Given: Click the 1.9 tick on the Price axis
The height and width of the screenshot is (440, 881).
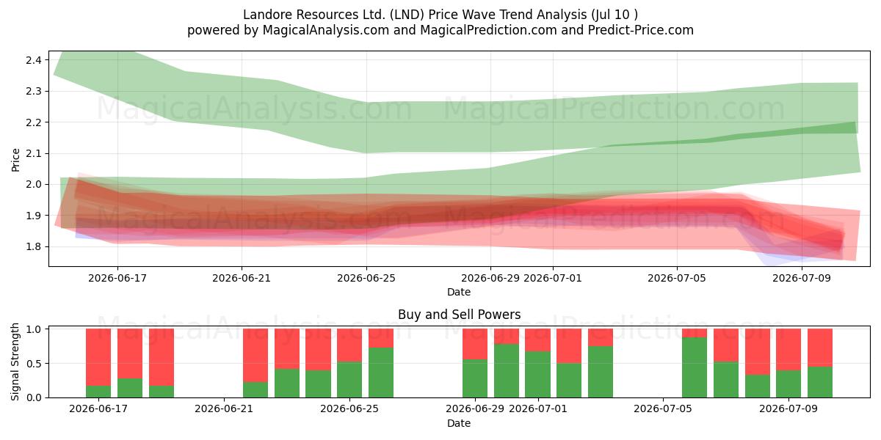Looking at the screenshot, I should click(34, 216).
